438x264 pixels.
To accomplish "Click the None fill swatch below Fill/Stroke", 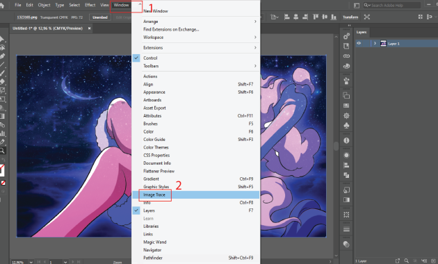I will tap(3, 183).
